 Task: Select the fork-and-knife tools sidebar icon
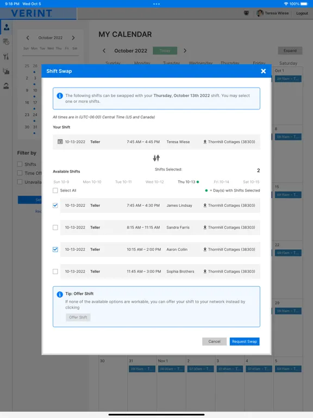tap(6, 57)
